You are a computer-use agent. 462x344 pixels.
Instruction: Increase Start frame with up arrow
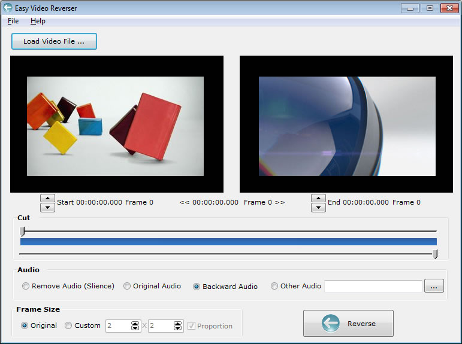(x=47, y=198)
